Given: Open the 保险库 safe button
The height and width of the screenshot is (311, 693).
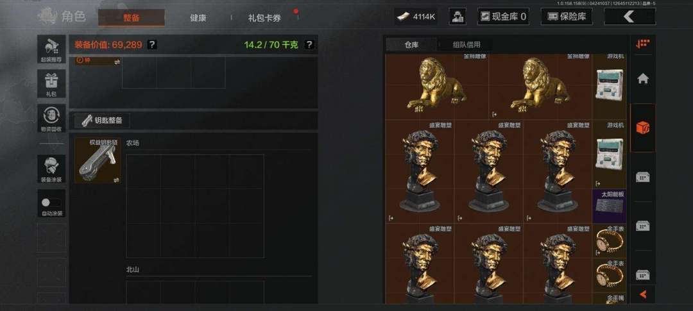Looking at the screenshot, I should coord(567,17).
